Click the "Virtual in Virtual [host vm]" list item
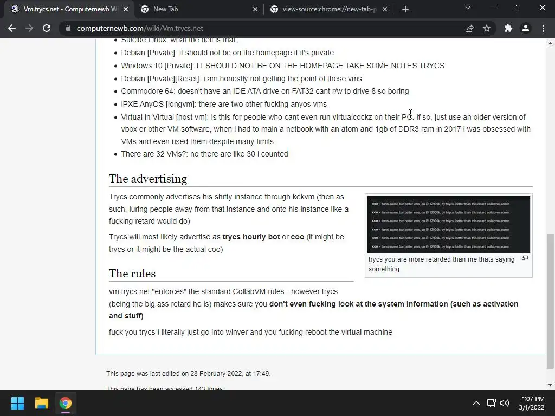Image resolution: width=555 pixels, height=416 pixels. [326, 129]
